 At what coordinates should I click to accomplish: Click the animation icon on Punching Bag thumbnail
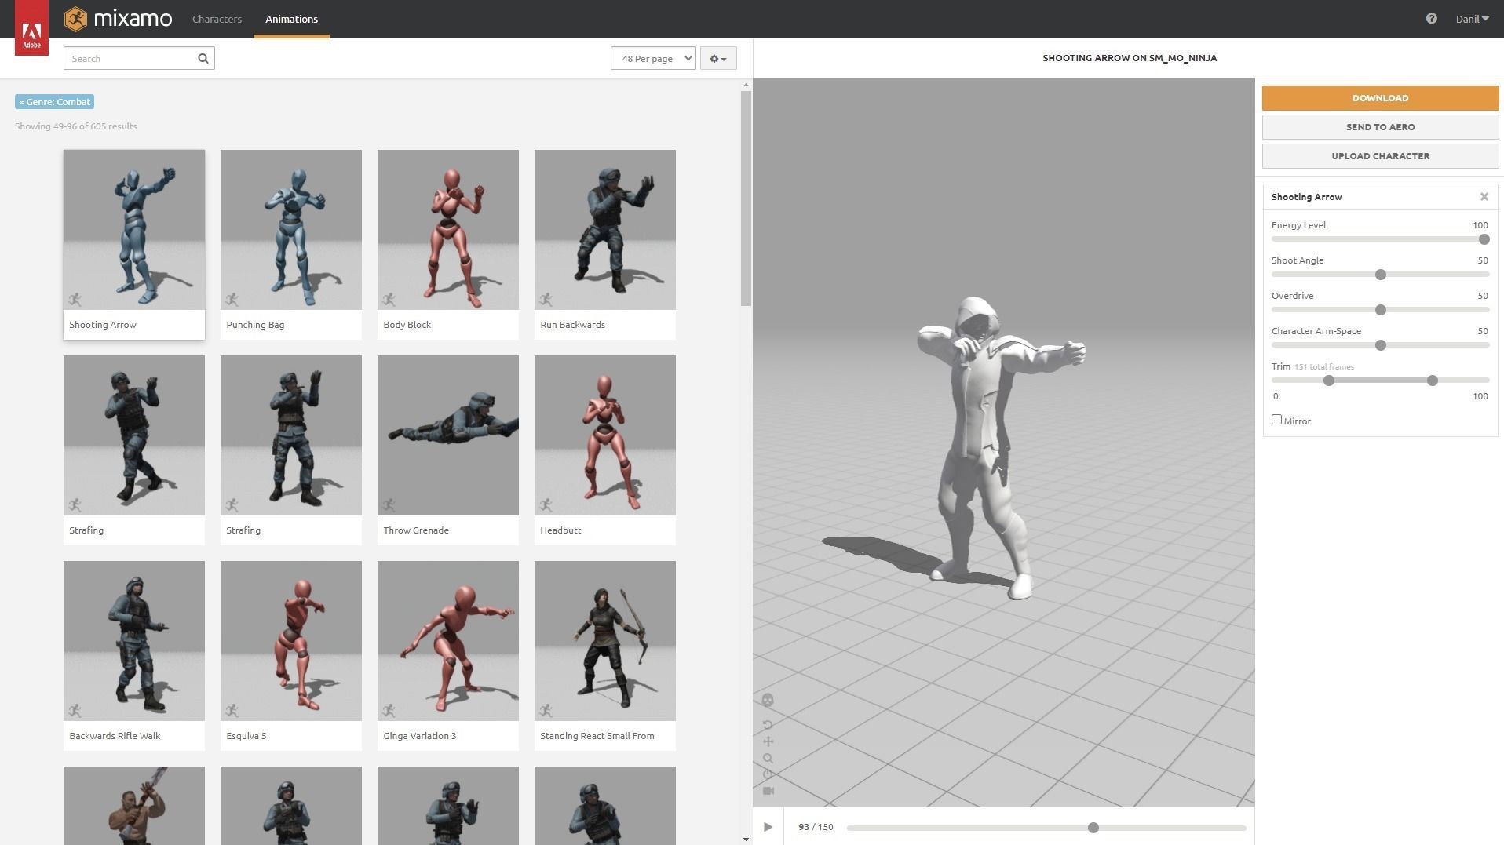[232, 299]
